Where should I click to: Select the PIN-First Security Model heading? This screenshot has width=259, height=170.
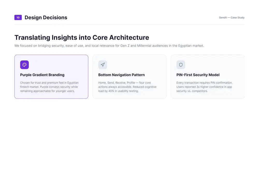coord(198,75)
